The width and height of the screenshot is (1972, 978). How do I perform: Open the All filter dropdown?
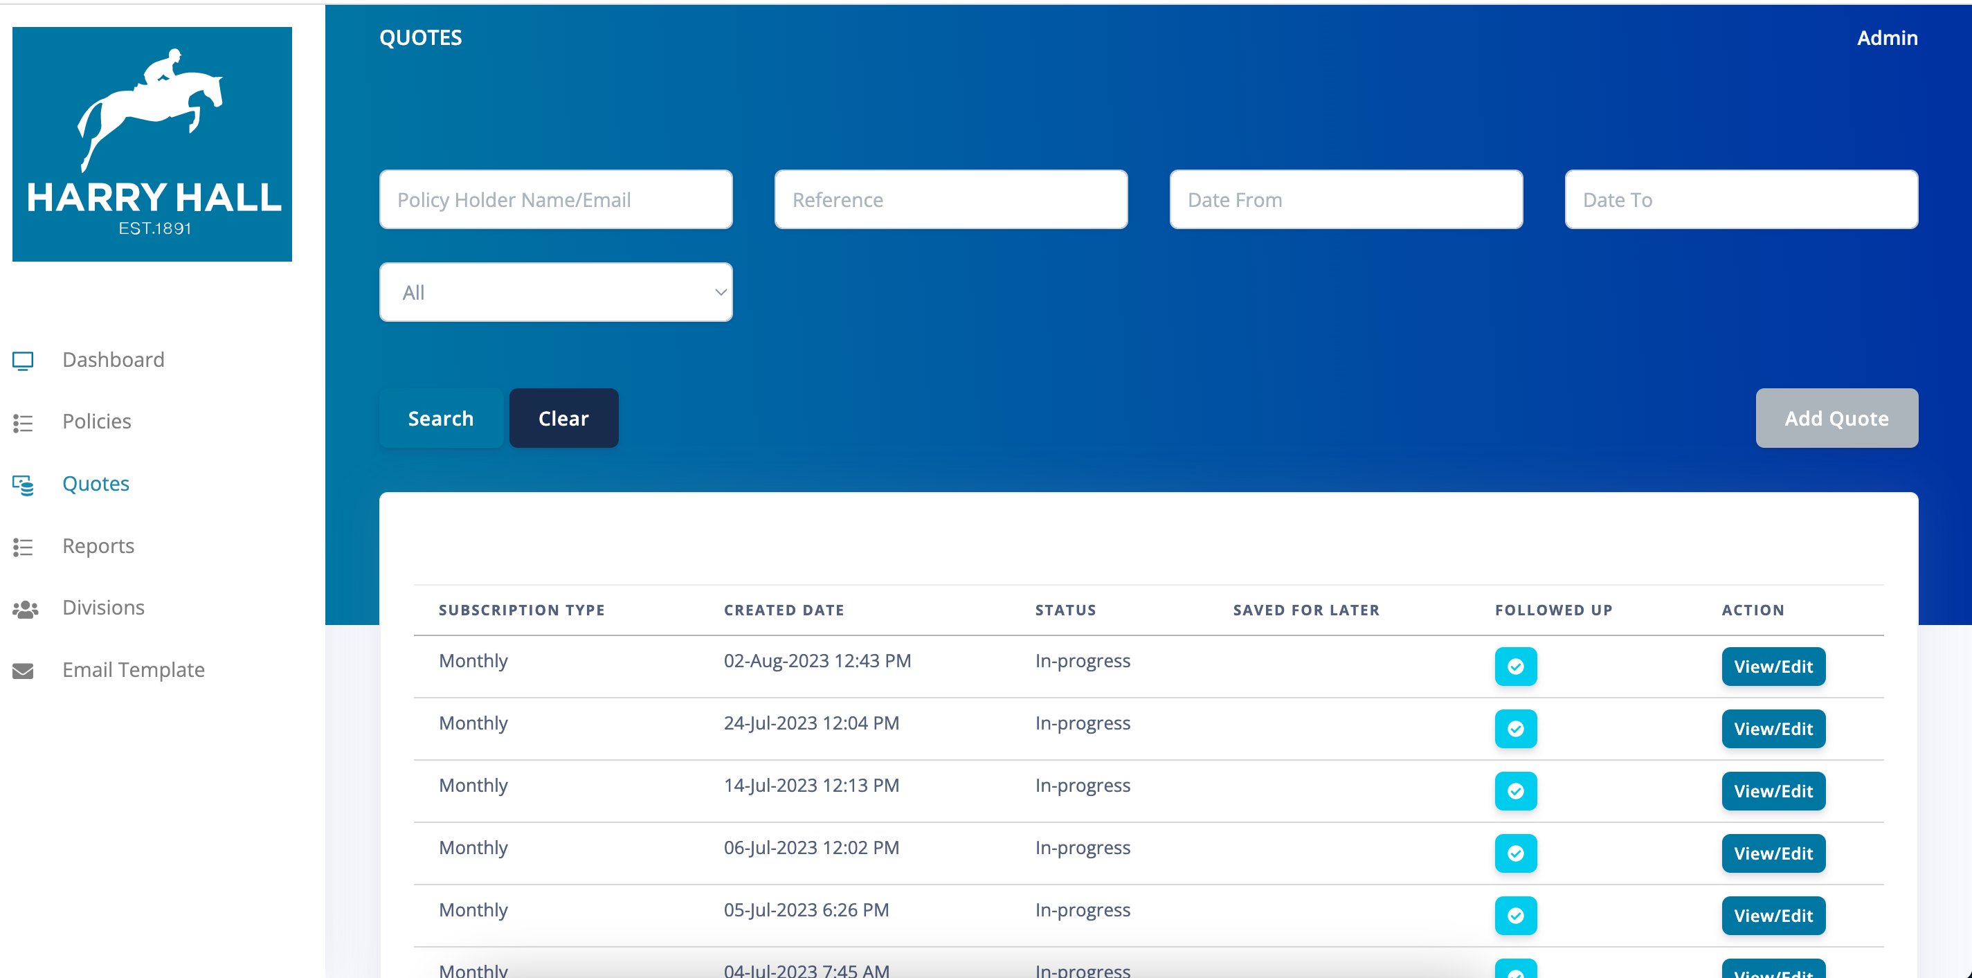[x=555, y=291]
